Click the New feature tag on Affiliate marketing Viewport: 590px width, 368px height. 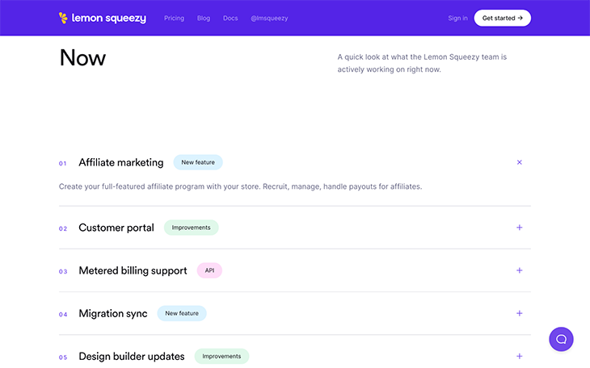coord(198,162)
